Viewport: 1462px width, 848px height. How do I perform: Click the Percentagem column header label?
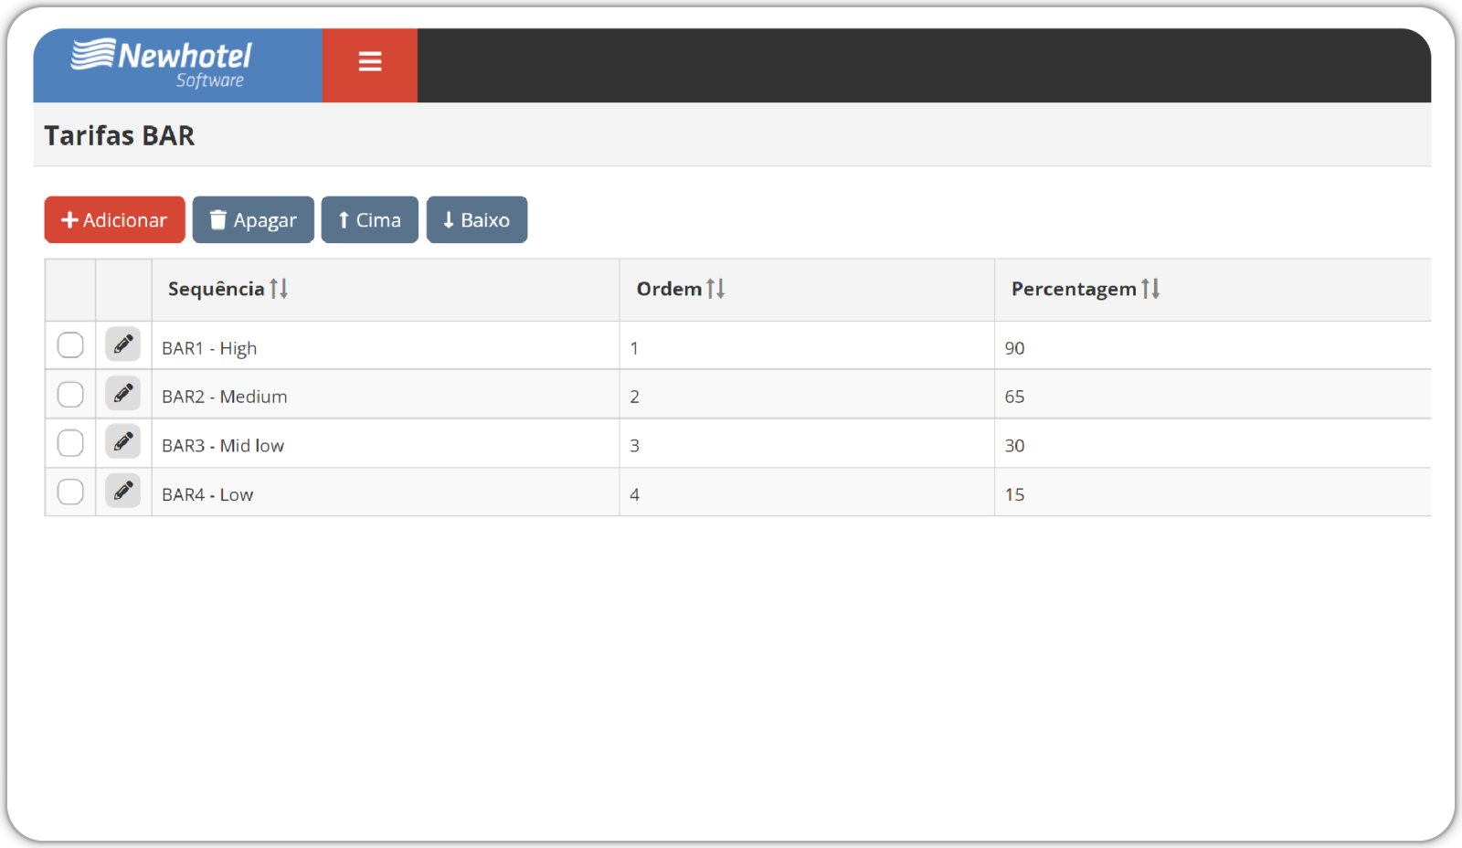pyautogui.click(x=1074, y=289)
